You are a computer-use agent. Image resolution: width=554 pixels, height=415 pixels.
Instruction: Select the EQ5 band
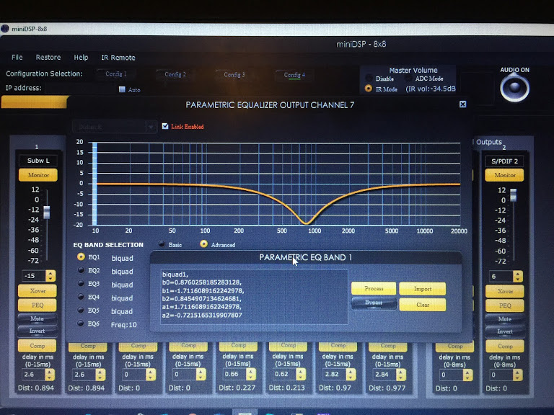[81, 310]
